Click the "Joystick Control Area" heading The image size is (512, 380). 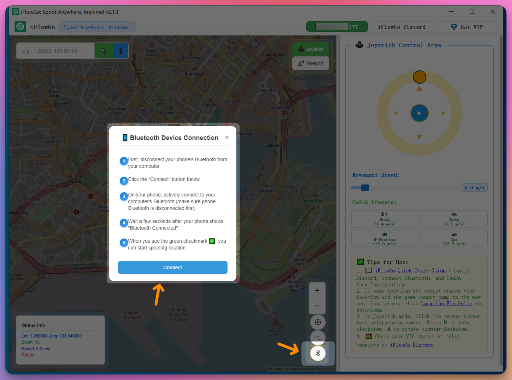pyautogui.click(x=404, y=45)
